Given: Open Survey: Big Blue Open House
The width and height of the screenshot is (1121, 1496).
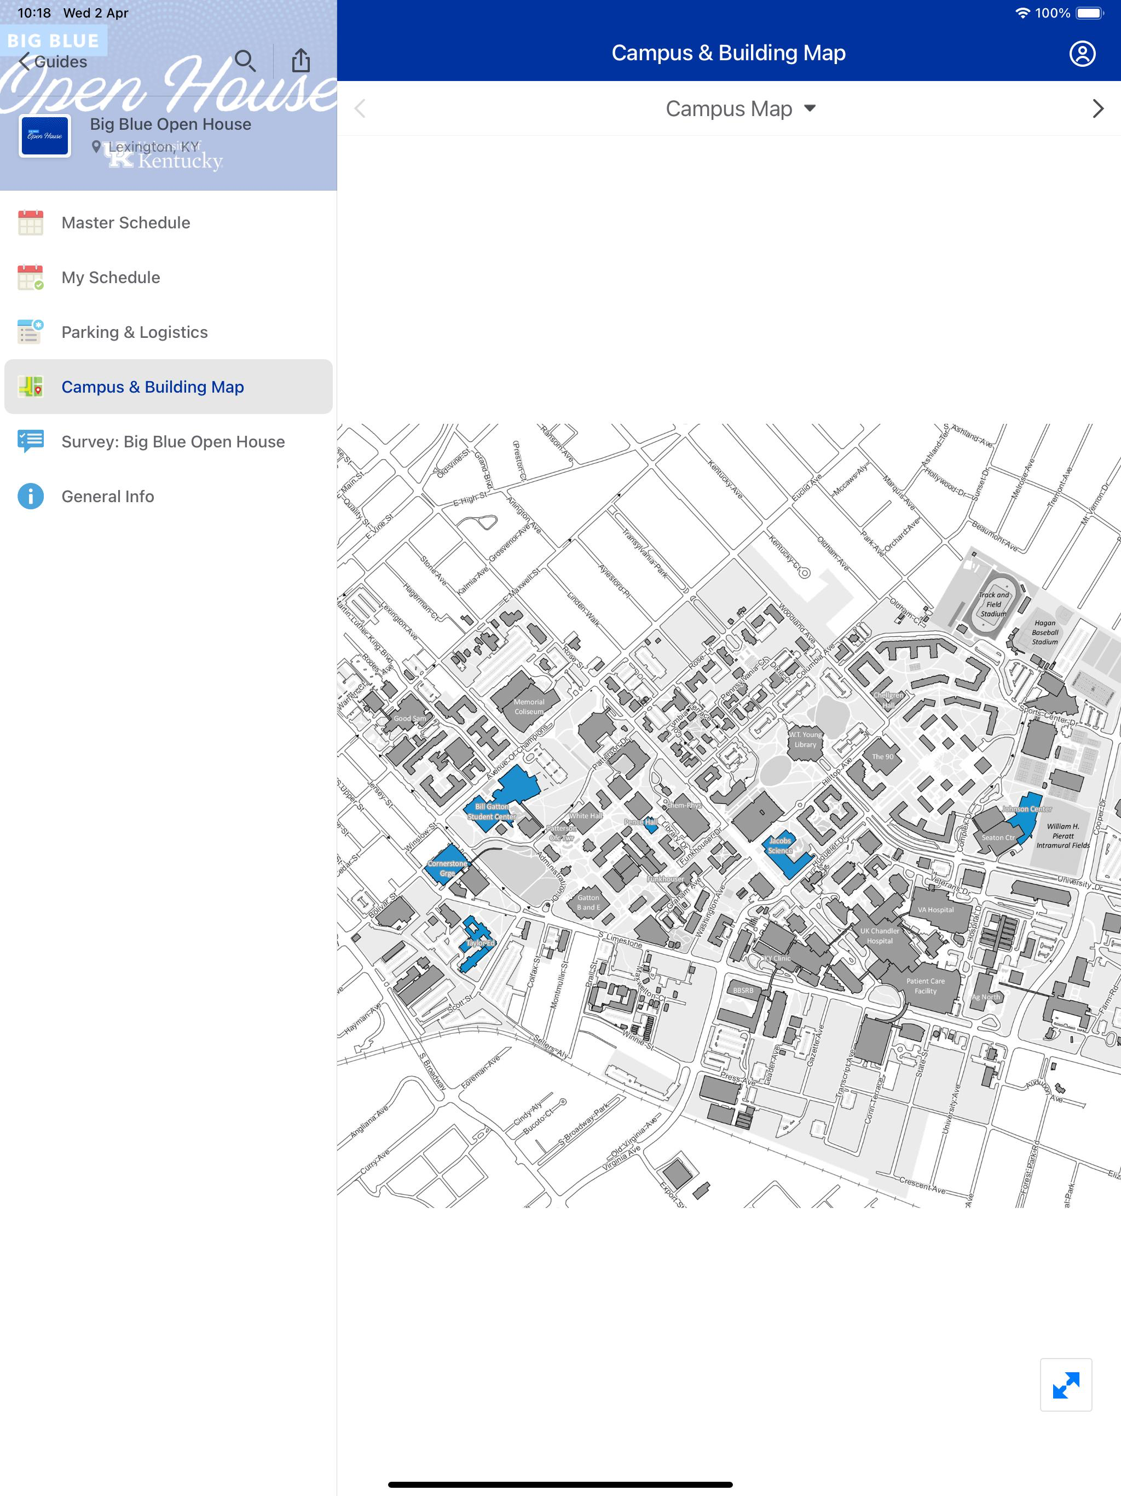Looking at the screenshot, I should click(173, 442).
